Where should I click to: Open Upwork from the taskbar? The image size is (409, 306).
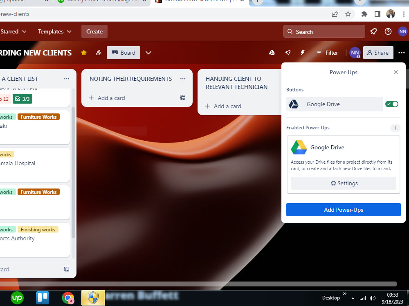tap(17, 298)
